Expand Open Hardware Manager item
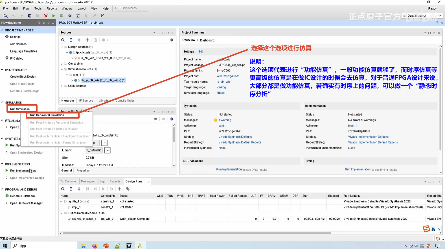This screenshot has height=249, width=445. pos(7,203)
